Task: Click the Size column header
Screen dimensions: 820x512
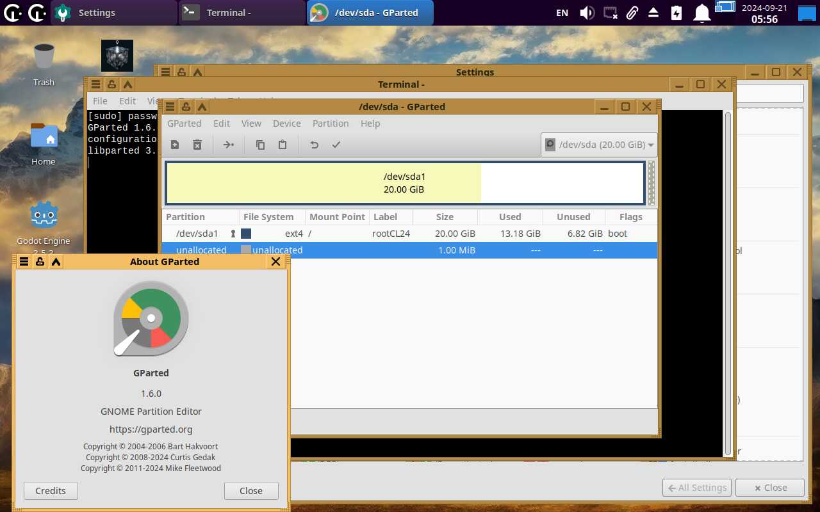Action: pyautogui.click(x=445, y=217)
